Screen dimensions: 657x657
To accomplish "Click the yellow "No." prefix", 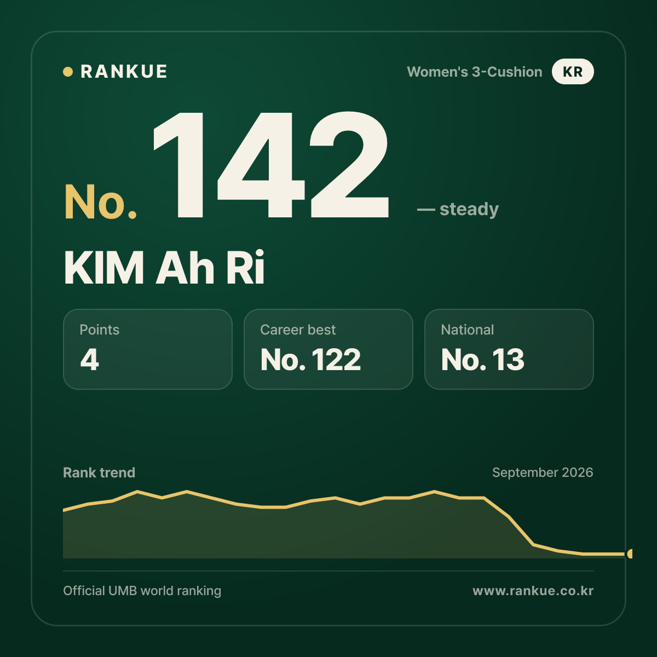I will click(x=101, y=202).
